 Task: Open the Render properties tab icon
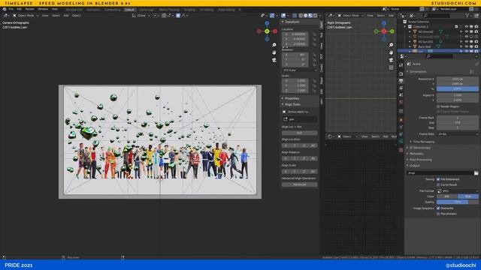(401, 73)
